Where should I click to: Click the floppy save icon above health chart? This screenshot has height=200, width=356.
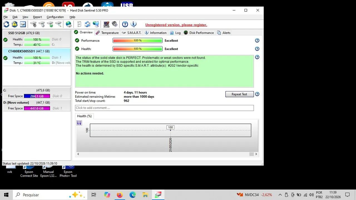coord(79,123)
